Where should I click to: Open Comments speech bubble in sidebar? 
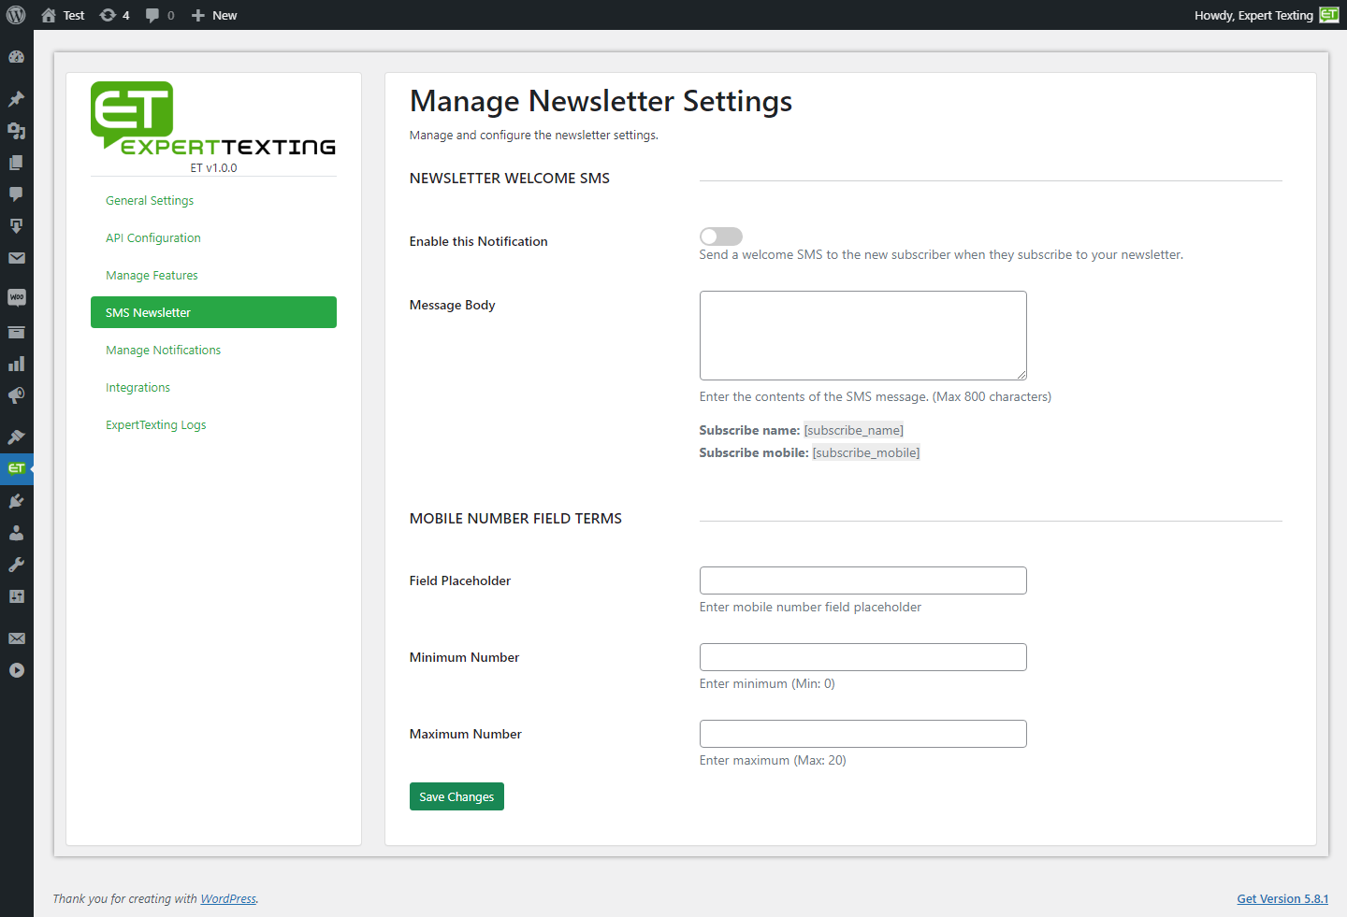coord(16,194)
